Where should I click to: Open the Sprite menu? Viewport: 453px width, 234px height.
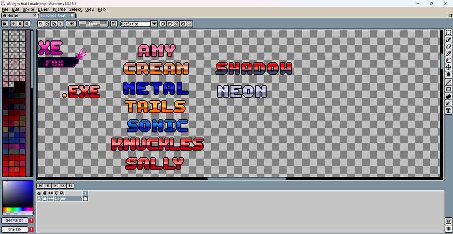[x=29, y=9]
